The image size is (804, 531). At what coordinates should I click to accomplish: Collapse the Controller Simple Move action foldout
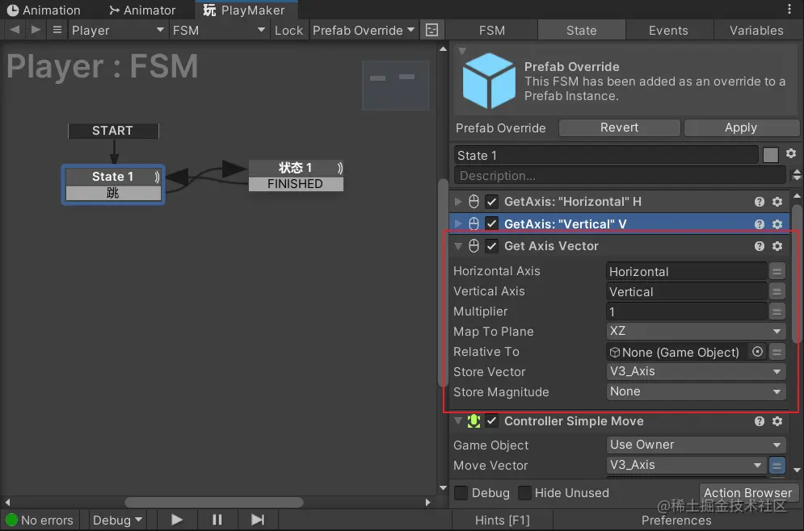pos(458,421)
